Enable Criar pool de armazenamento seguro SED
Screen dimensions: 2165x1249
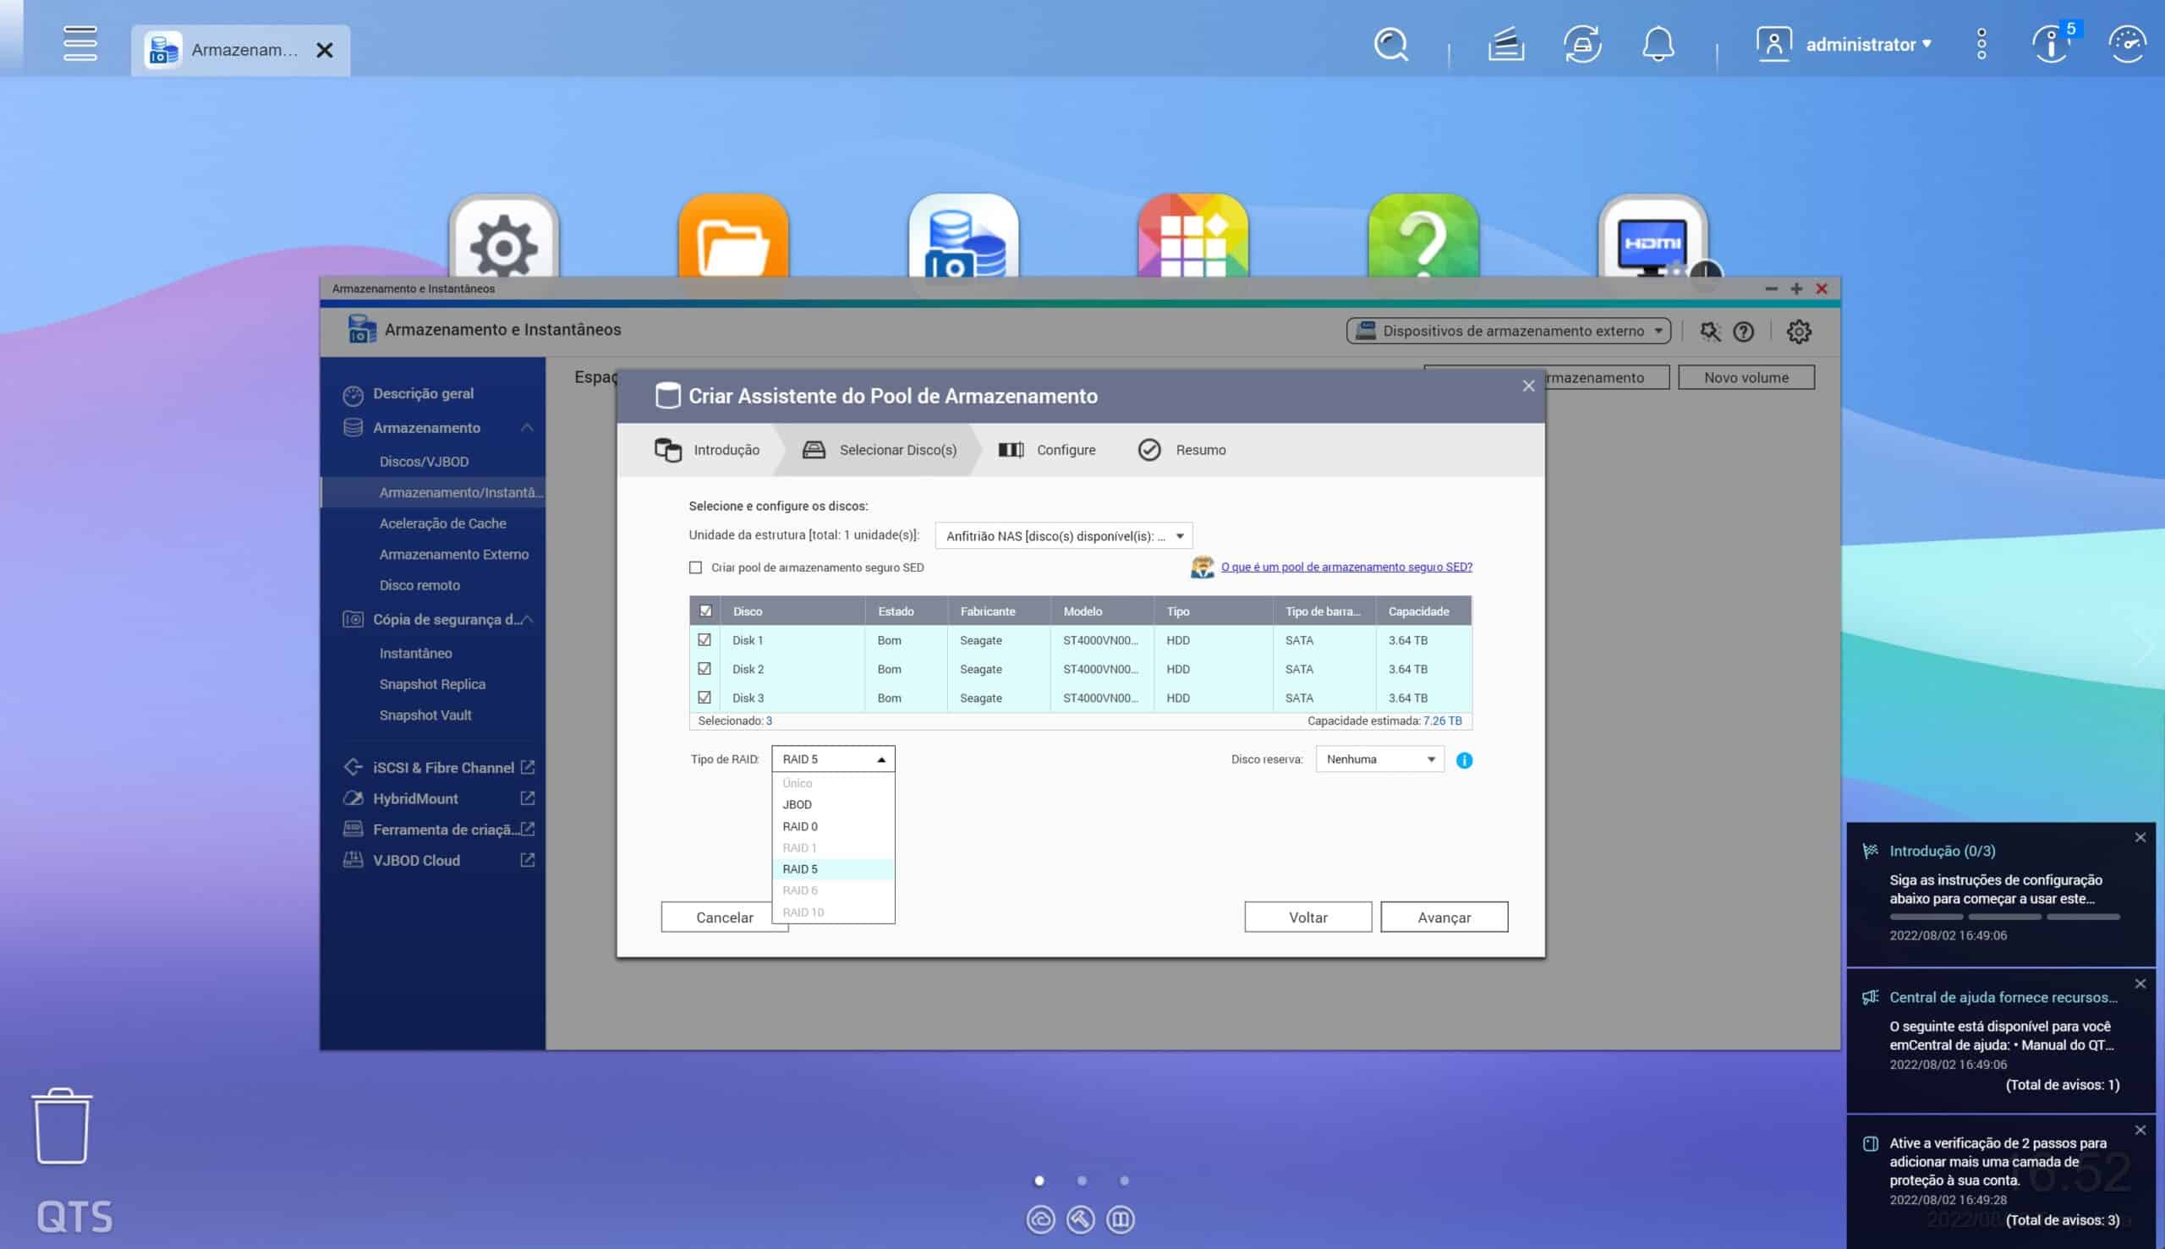tap(696, 568)
